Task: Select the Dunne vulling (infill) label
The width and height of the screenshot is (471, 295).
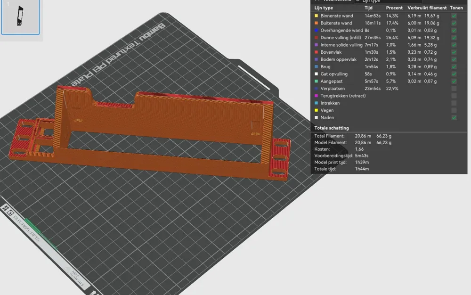Action: click(341, 38)
